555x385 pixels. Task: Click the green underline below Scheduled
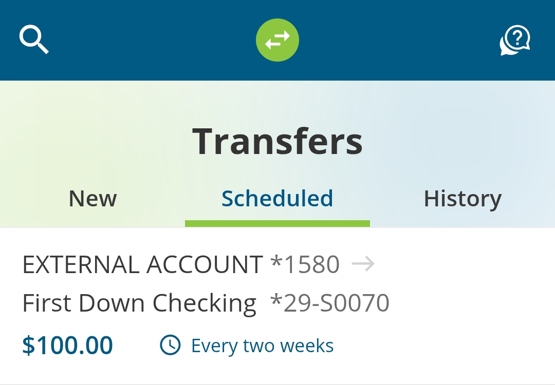tap(277, 223)
